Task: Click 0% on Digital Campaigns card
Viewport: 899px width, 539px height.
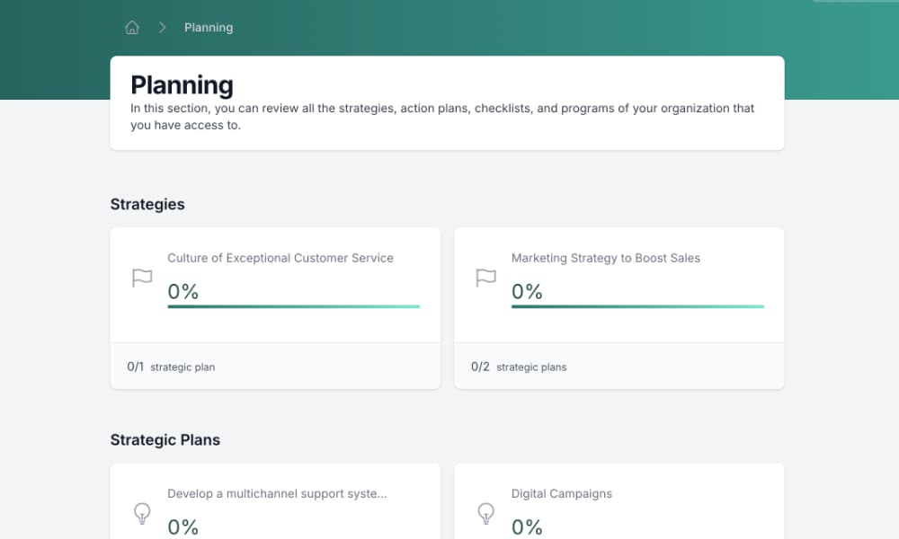Action: [527, 527]
